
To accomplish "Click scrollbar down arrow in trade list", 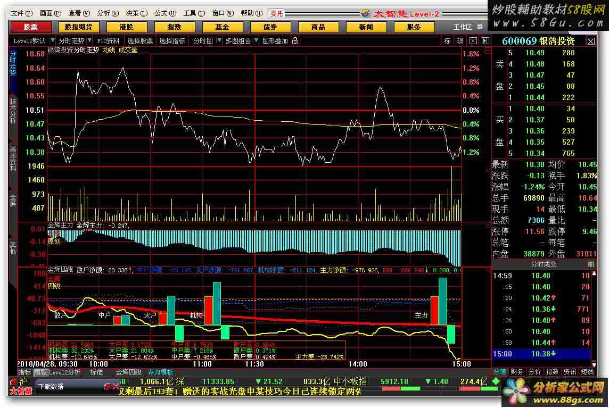I will pos(594,364).
